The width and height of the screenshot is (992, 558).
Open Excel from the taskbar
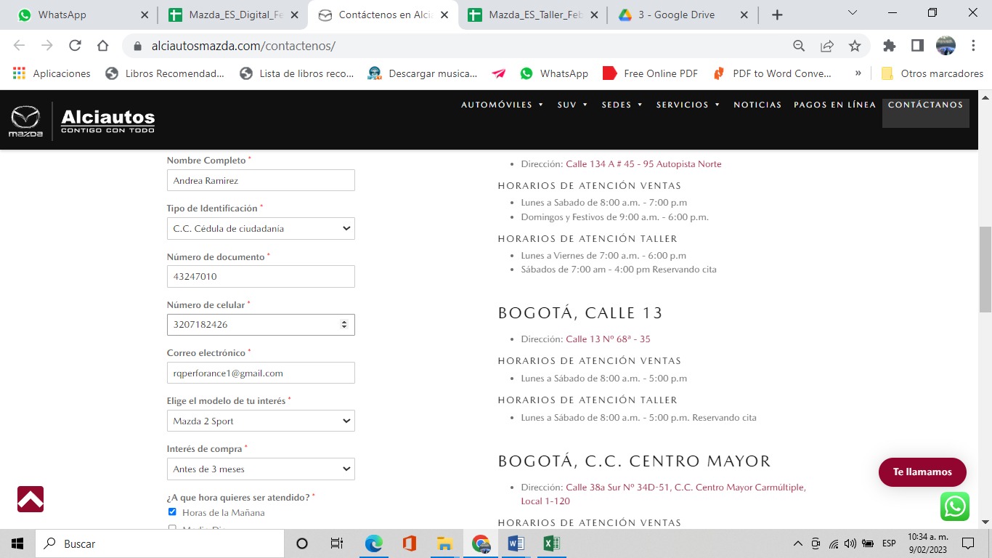click(551, 543)
